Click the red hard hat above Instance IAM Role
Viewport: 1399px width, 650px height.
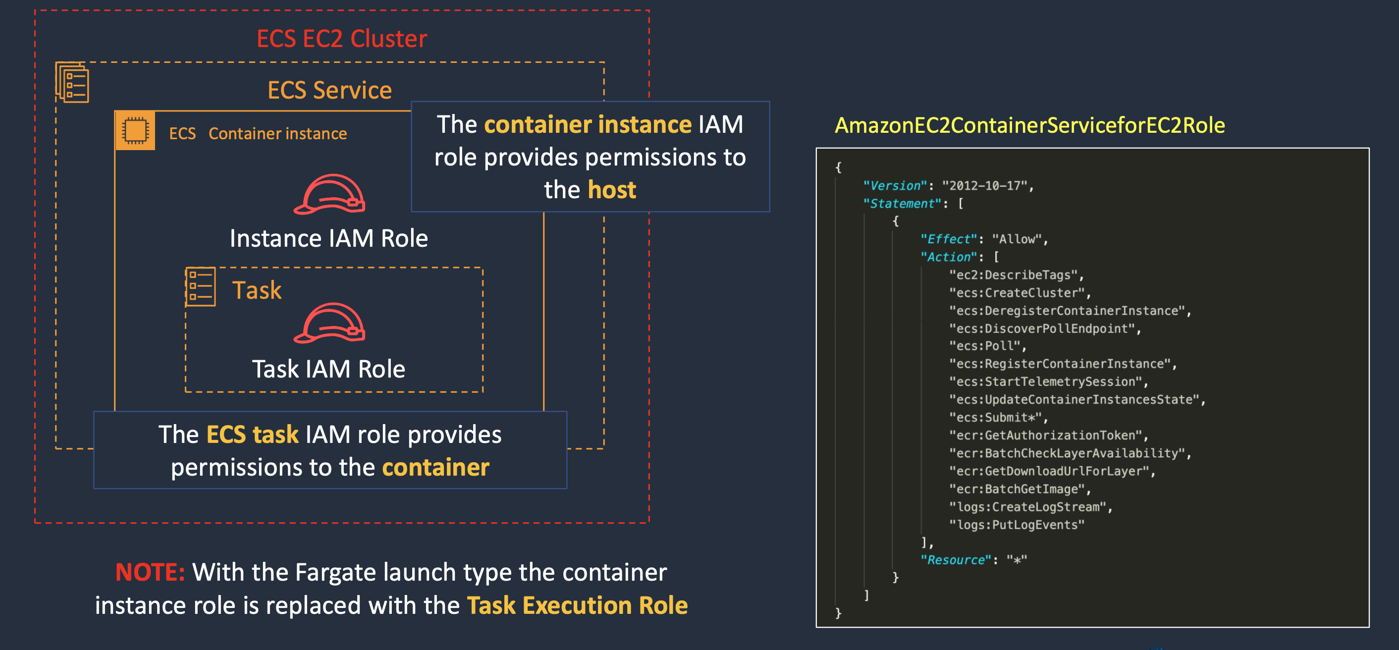329,194
